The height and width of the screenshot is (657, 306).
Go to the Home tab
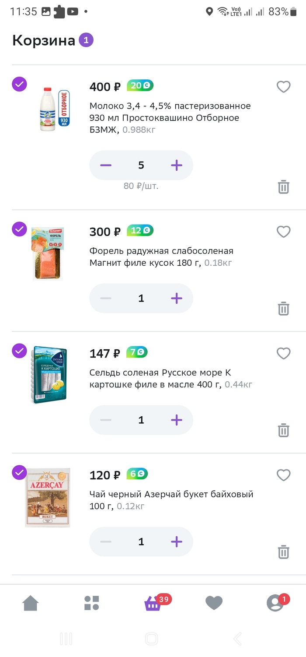point(31,603)
